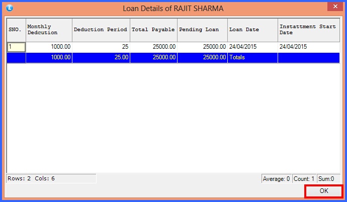Click totals row Pending Loan 25000.00
The width and height of the screenshot is (347, 202).
[203, 58]
